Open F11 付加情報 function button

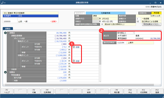point(144,91)
